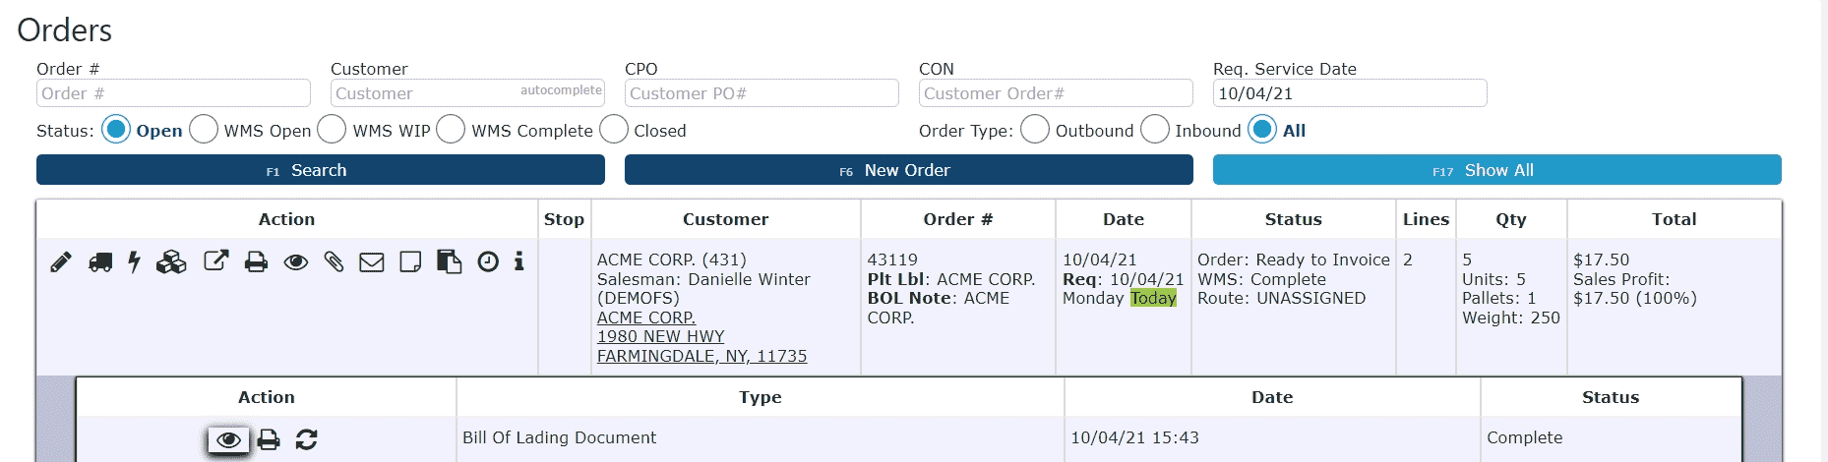1828x462 pixels.
Task: Select the Closed status radio button
Action: 614,130
